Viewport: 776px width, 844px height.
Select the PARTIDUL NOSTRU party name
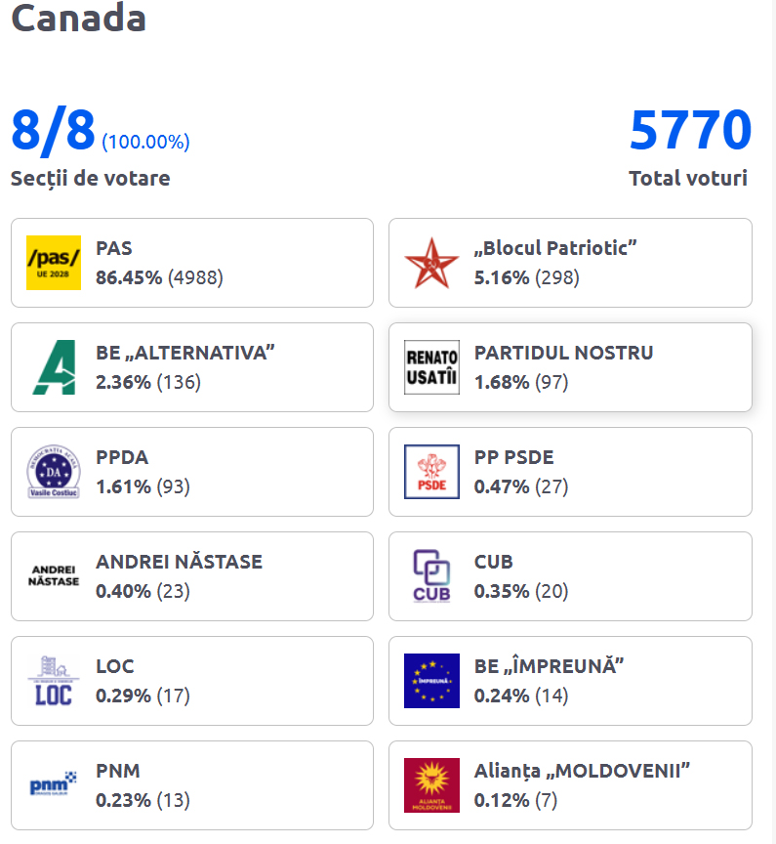[563, 353]
